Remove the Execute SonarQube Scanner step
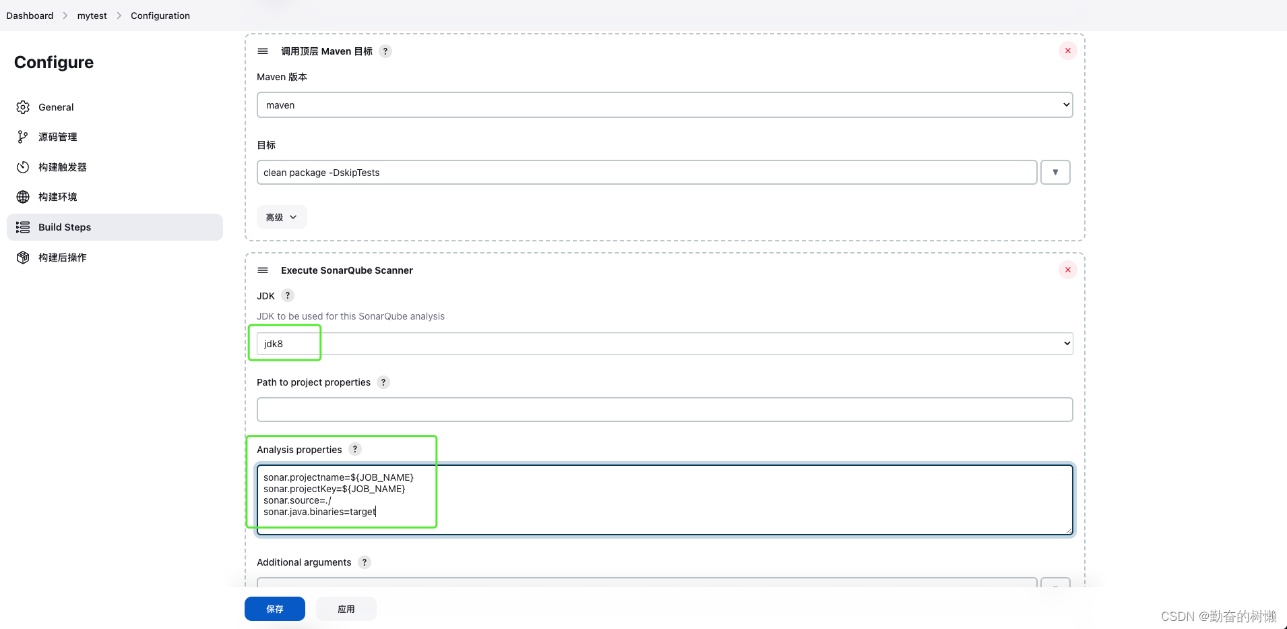The height and width of the screenshot is (629, 1287). (1068, 270)
